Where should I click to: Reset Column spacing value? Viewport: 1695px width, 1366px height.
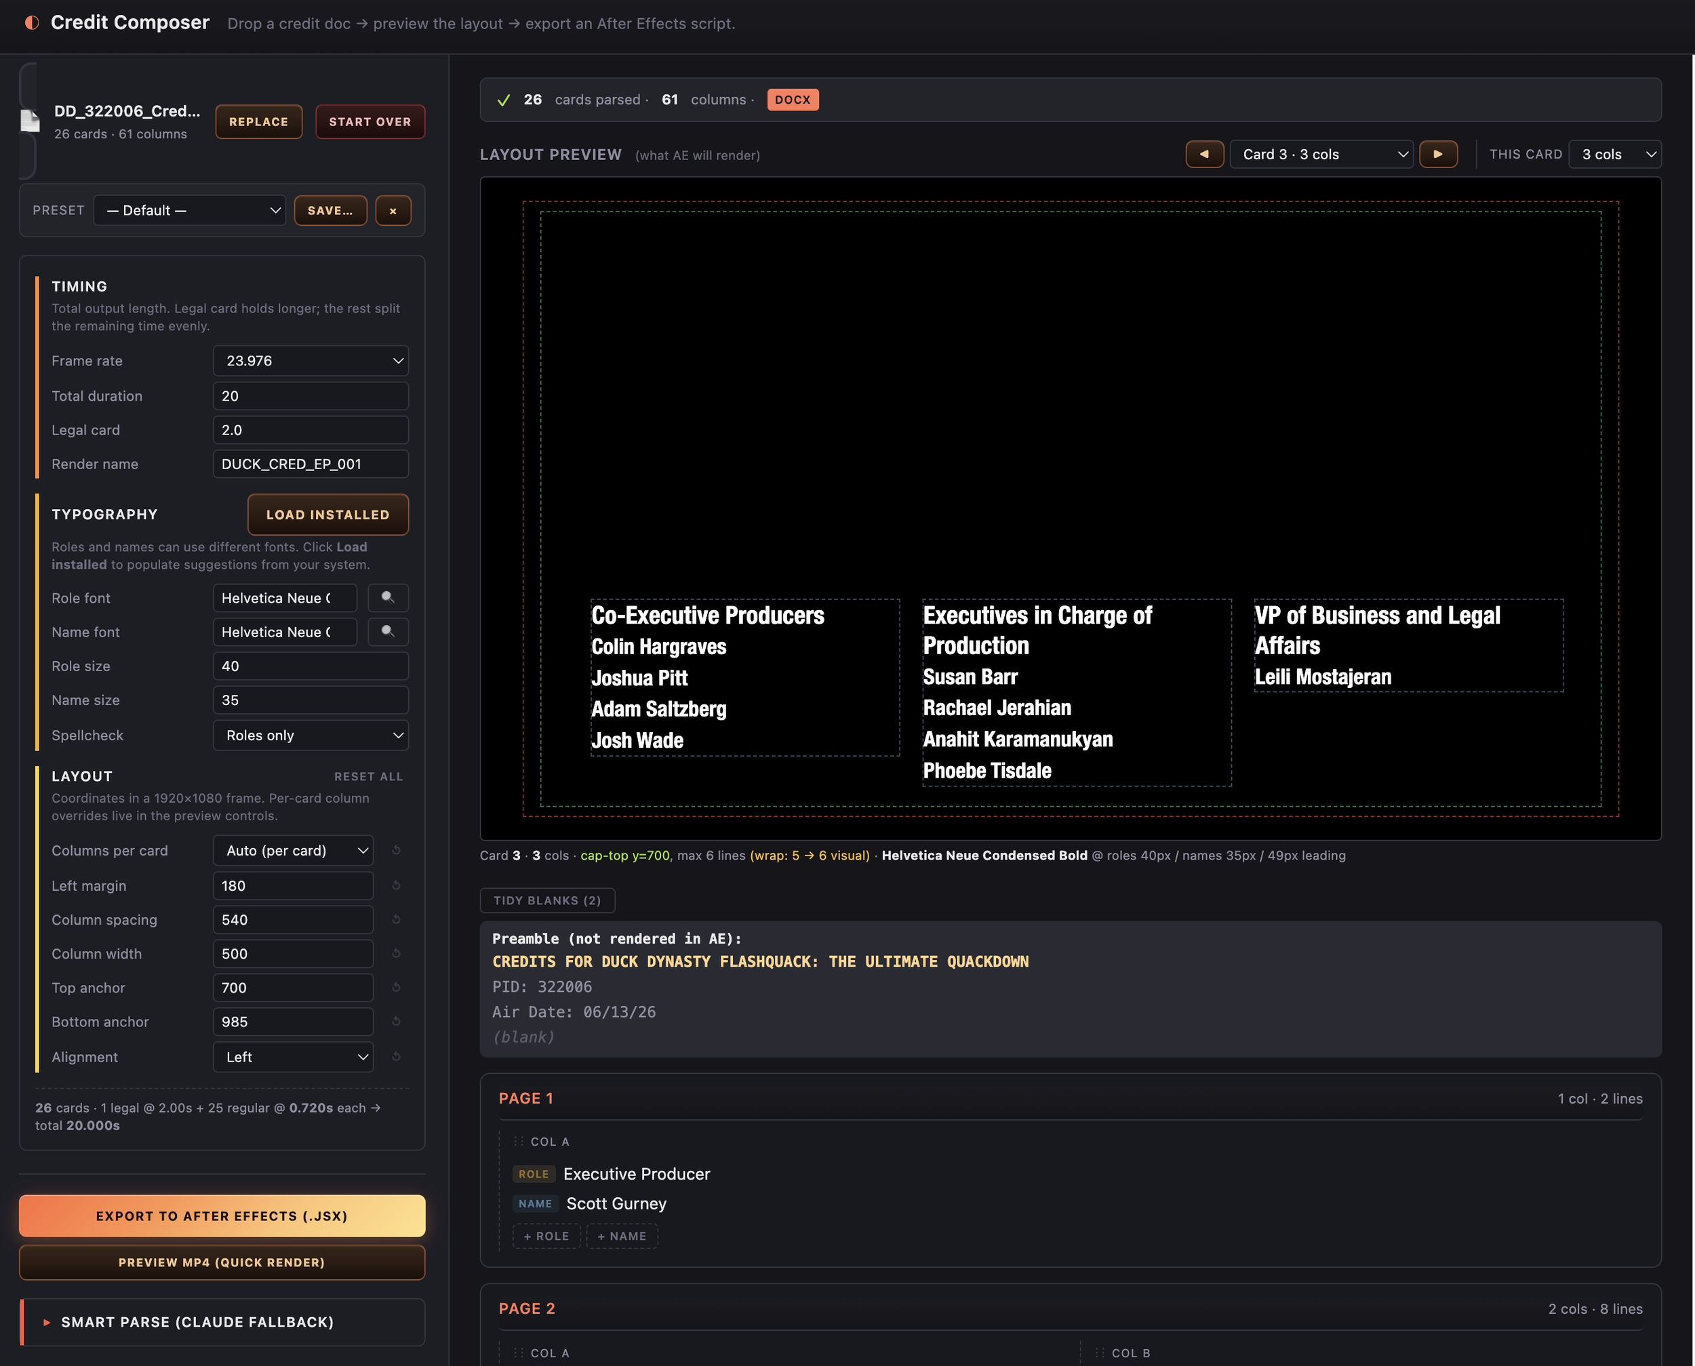(397, 919)
